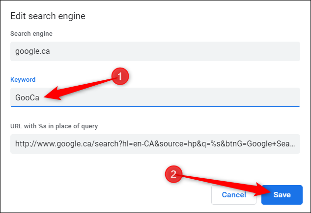The height and width of the screenshot is (213, 311).
Task: Click the "Search engine" field label
Action: (31, 33)
